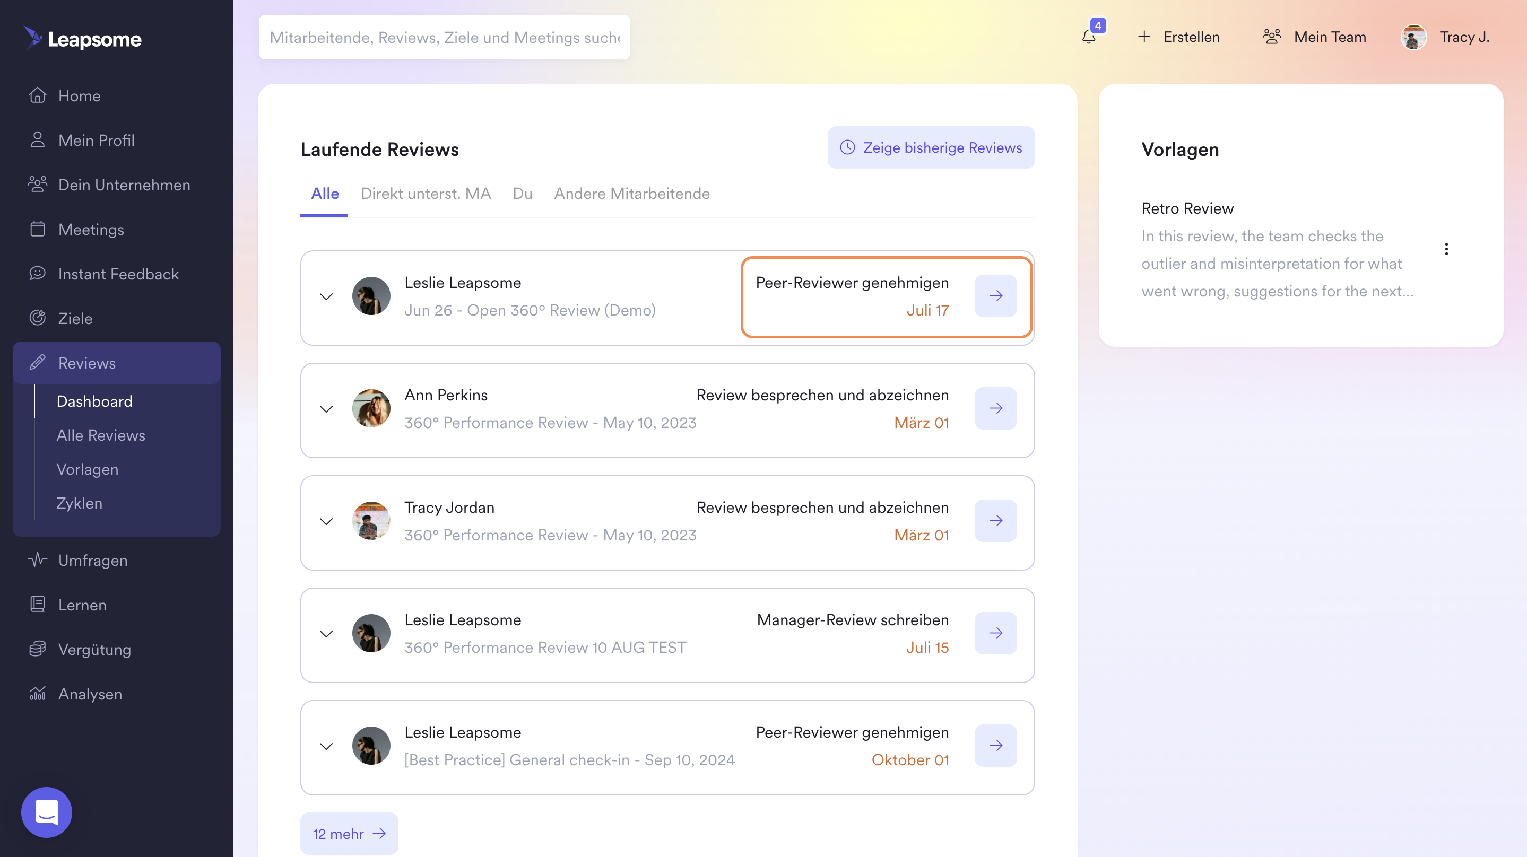
Task: Select Zyklen submenu item
Action: click(x=80, y=503)
